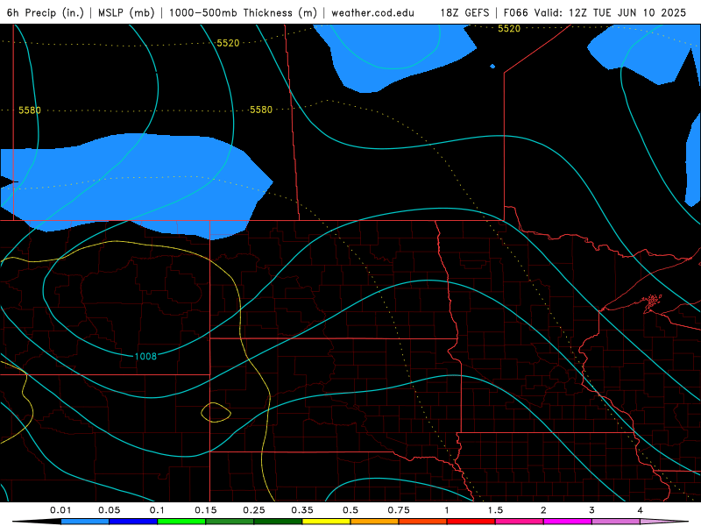Click the 5520 thickness label under the GEFS header

509,29
